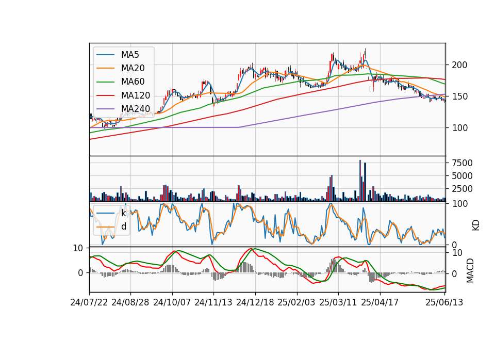Click the MA20 legend label
Image resolution: width=495 pixels, height=356 pixels.
coord(133,68)
